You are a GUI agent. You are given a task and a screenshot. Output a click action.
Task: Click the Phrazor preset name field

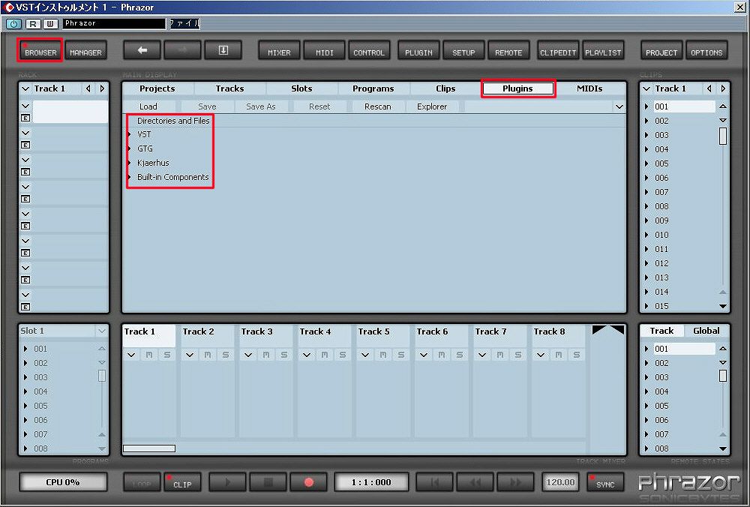point(114,23)
